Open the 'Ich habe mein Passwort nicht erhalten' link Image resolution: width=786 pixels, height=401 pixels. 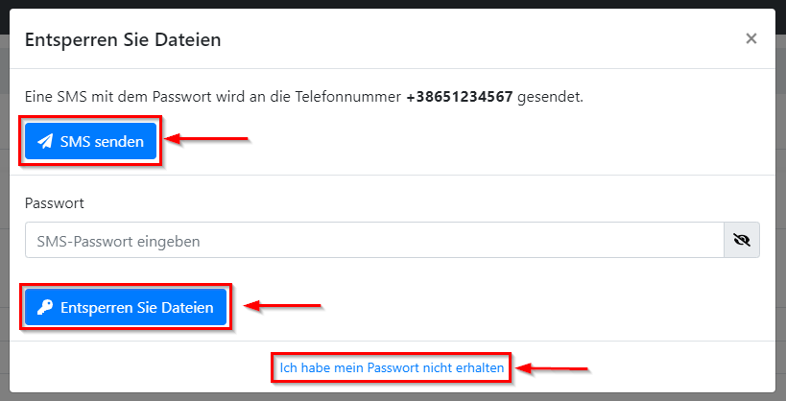(392, 367)
